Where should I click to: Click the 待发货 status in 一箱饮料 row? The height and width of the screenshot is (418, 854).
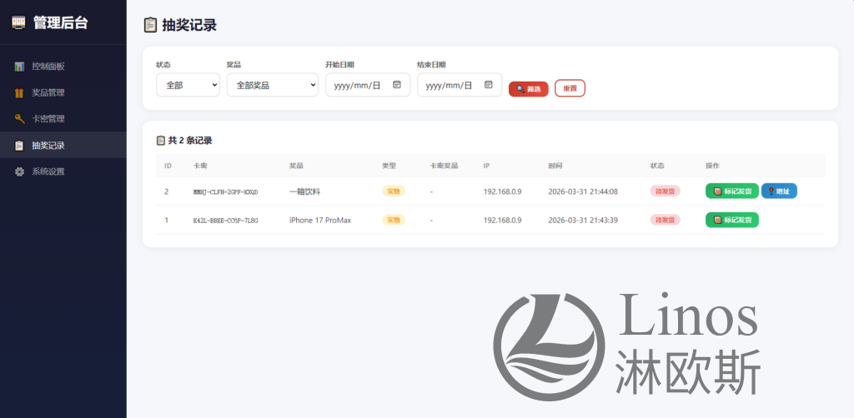tap(665, 191)
